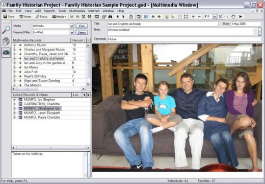This screenshot has height=184, width=265.
Task: Click the Select button
Action: pos(82,32)
